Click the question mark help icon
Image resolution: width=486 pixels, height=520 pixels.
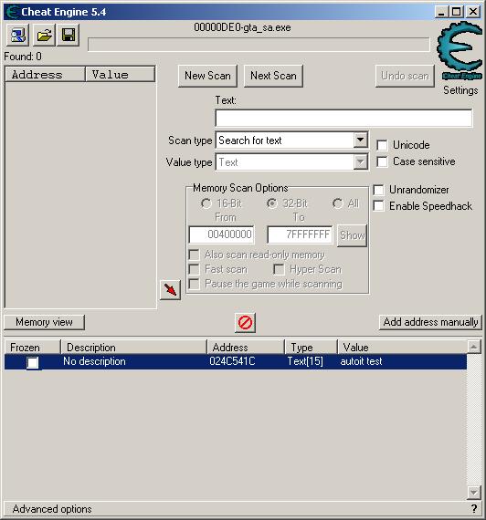474,508
